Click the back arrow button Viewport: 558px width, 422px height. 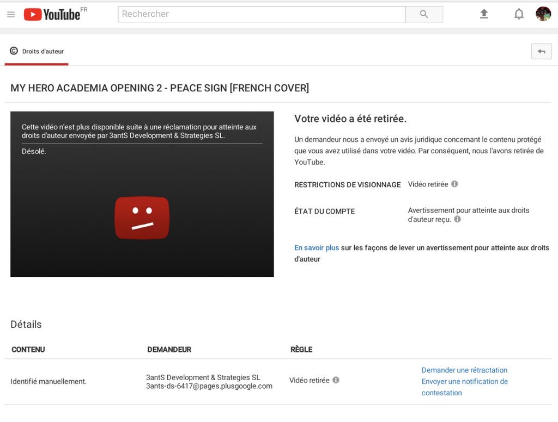pos(541,52)
